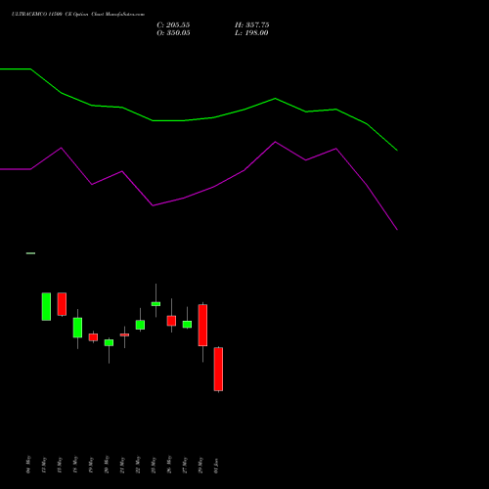Select the tall red candle above 29 May
Screen dimensions: 489x489
coord(202,325)
